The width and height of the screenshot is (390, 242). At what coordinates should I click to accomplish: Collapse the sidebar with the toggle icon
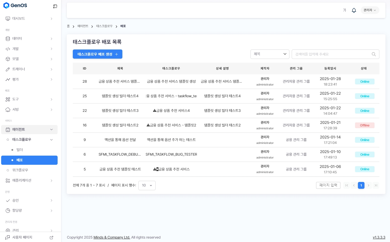coord(55,6)
